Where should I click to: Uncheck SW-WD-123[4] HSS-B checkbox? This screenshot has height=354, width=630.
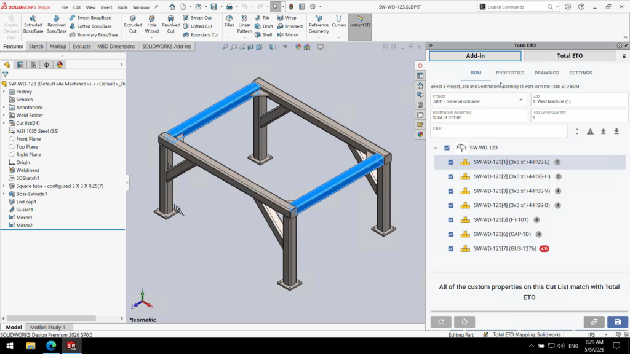[x=451, y=205]
